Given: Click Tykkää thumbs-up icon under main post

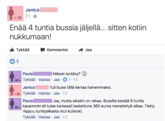Looking at the screenshot, I should [x=12, y=50].
